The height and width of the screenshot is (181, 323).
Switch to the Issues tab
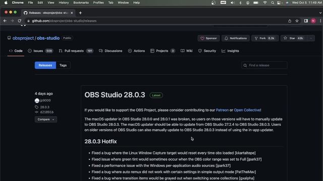pyautogui.click(x=40, y=51)
